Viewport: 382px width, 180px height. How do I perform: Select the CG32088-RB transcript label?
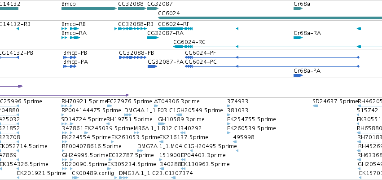pos(136,24)
